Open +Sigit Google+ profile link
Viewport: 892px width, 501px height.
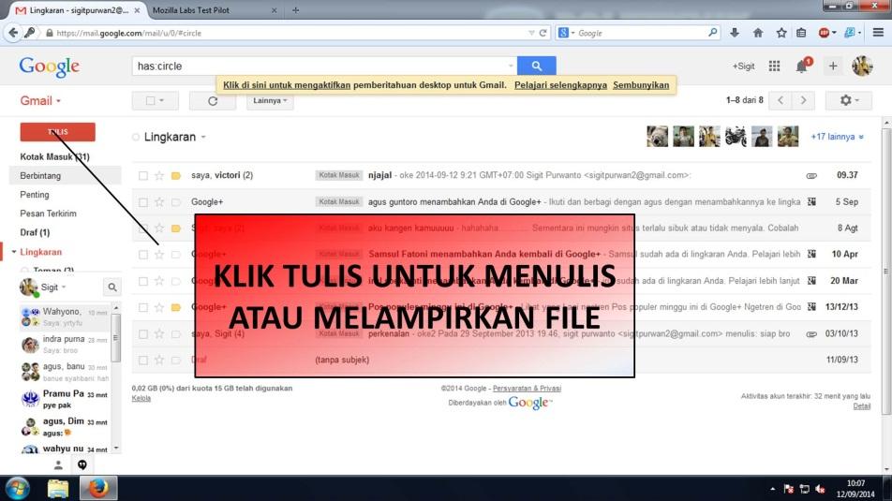coord(743,66)
